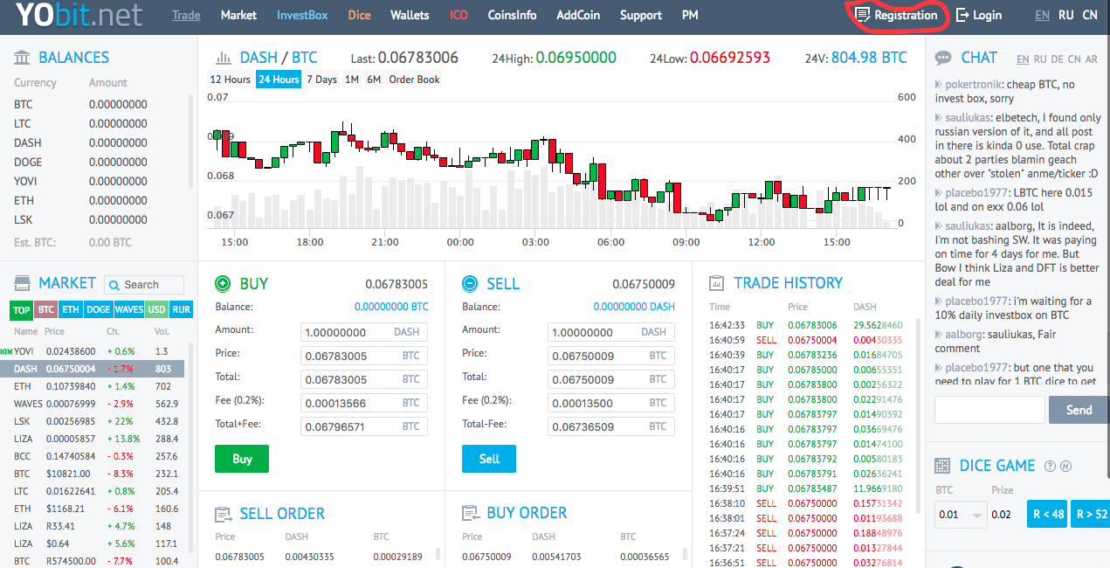Click the blue minus icon beside SELL

(x=471, y=283)
